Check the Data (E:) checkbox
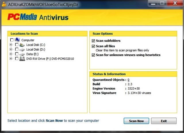 pos(17,54)
